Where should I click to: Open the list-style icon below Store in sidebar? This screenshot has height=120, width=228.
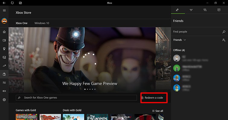[x=4, y=82]
